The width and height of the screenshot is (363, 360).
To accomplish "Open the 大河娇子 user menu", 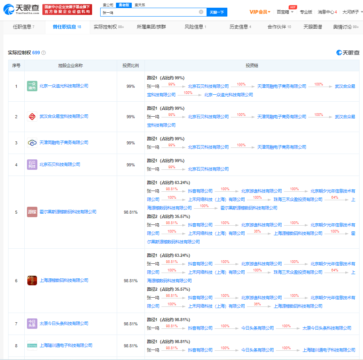I will (x=352, y=12).
